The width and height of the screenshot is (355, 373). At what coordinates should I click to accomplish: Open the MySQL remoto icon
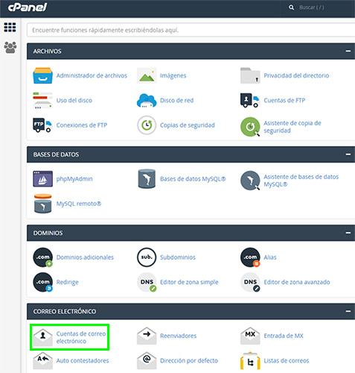click(42, 204)
